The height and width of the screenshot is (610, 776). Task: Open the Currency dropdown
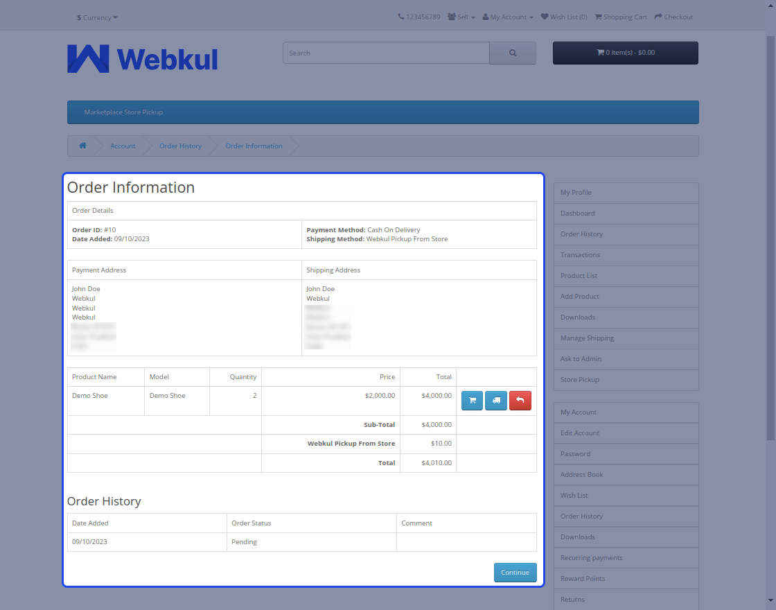coord(97,17)
